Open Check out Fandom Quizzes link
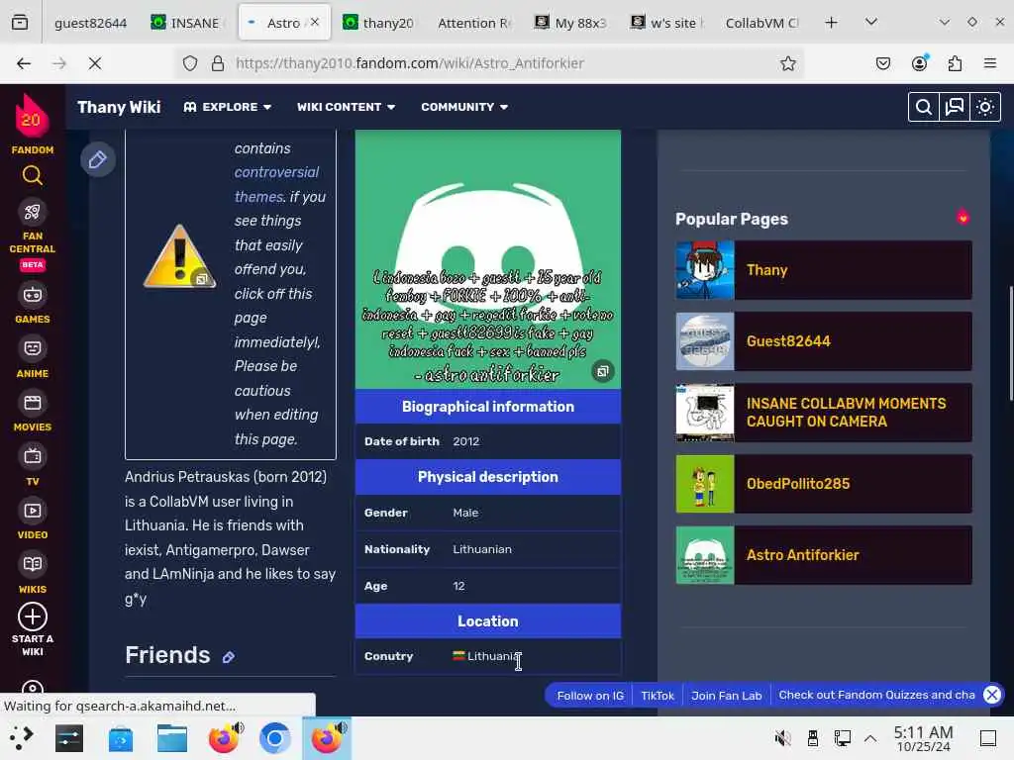 pos(876,695)
